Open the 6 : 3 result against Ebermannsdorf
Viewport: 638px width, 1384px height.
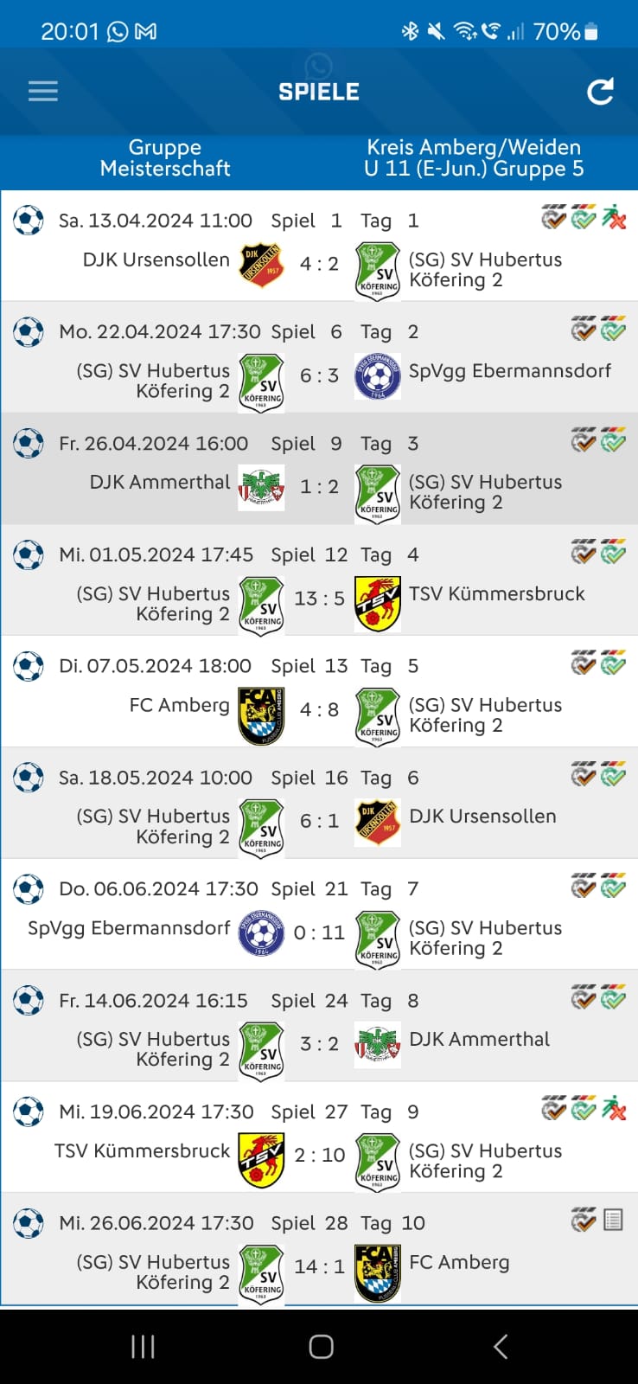pos(319,375)
